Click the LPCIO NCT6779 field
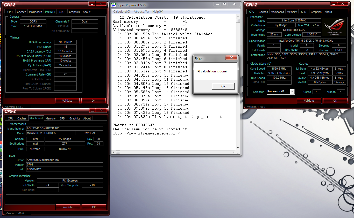Image resolution: width=354 pixels, height=218 pixels. pyautogui.click(x=65, y=149)
